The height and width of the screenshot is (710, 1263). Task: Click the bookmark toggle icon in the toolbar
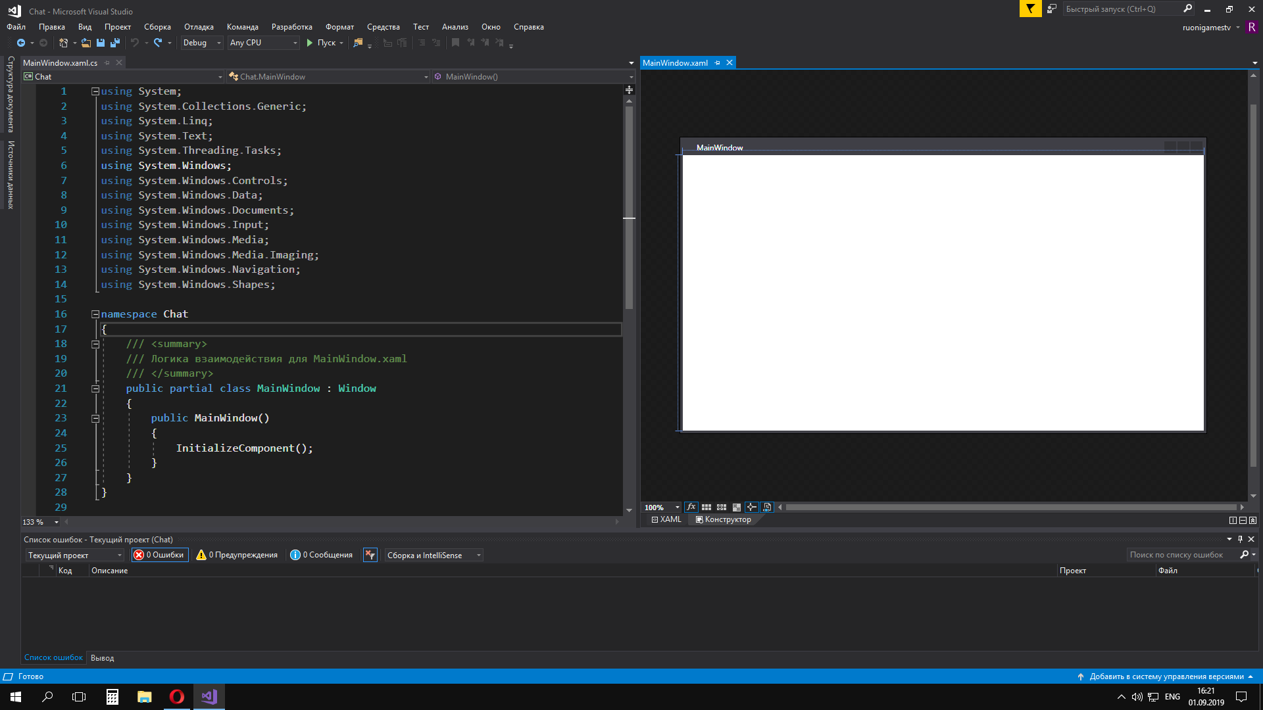[x=455, y=43]
